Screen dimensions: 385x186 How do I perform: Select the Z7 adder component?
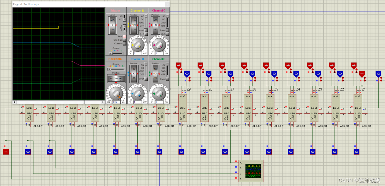pyautogui.click(x=226, y=108)
